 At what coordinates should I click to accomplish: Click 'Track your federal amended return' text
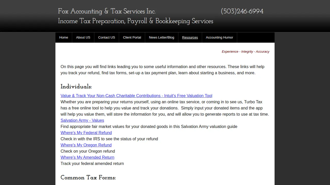92,163
